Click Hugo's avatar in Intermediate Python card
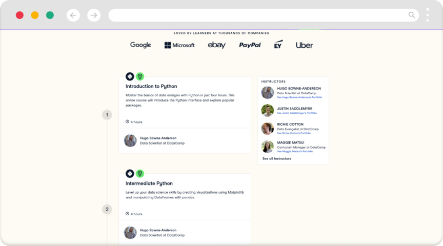 [x=130, y=233]
